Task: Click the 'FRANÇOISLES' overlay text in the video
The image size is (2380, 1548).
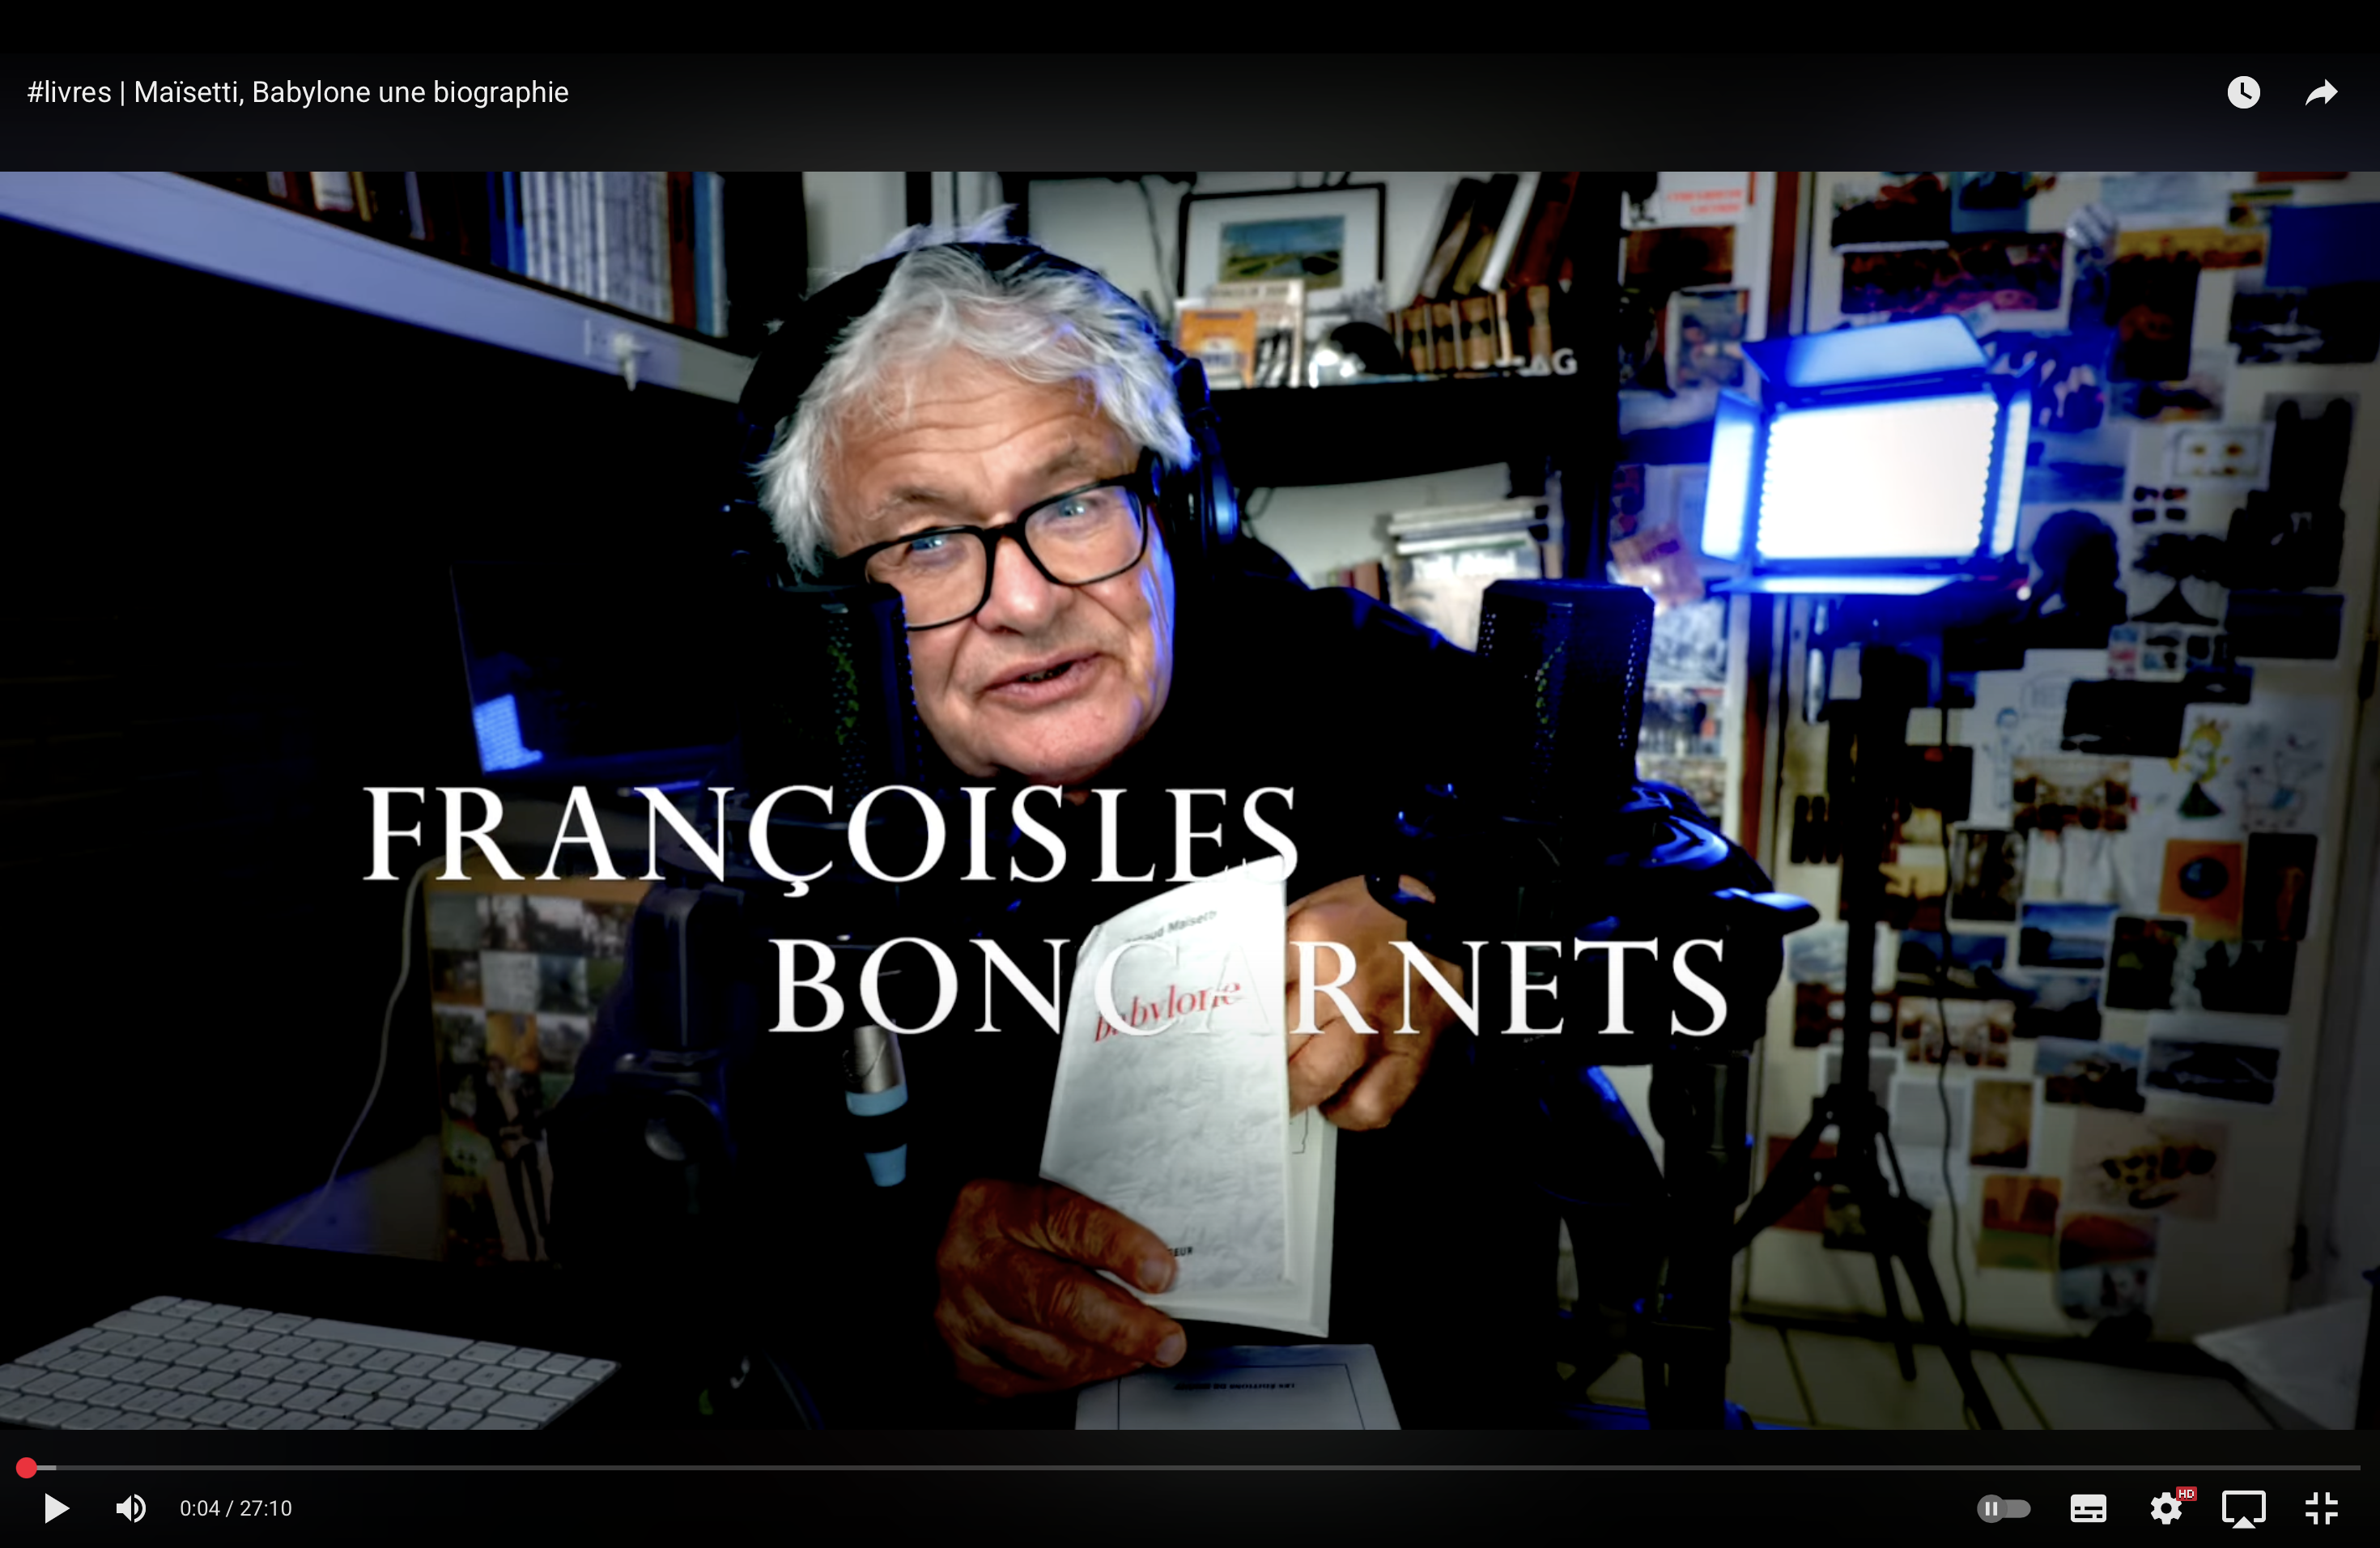Action: pos(830,835)
